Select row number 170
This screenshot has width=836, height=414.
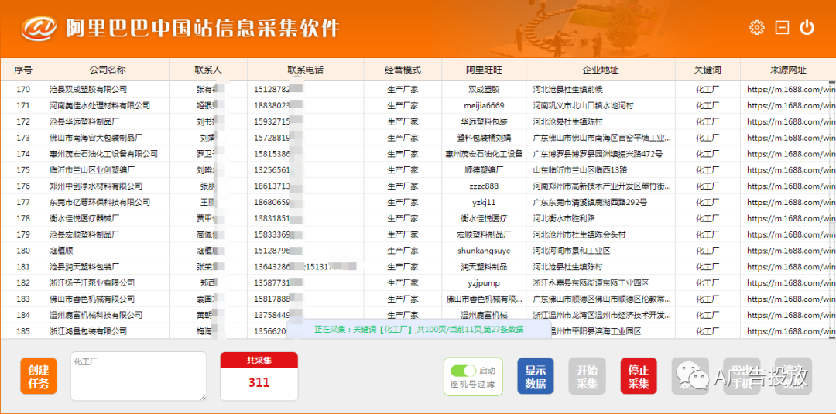click(x=23, y=89)
